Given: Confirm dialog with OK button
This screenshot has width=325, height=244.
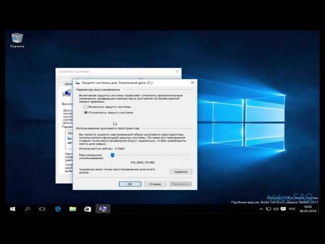Looking at the screenshot, I should pyautogui.click(x=130, y=184).
